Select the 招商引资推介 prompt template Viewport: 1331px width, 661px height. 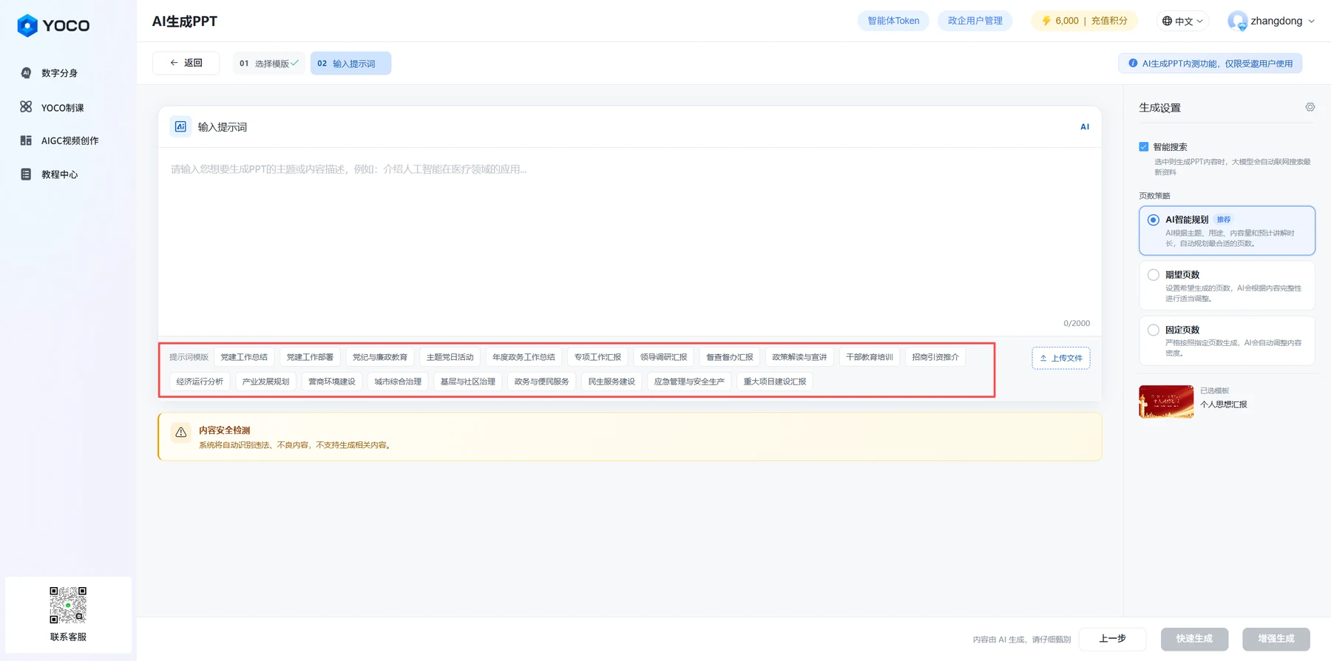coord(935,357)
